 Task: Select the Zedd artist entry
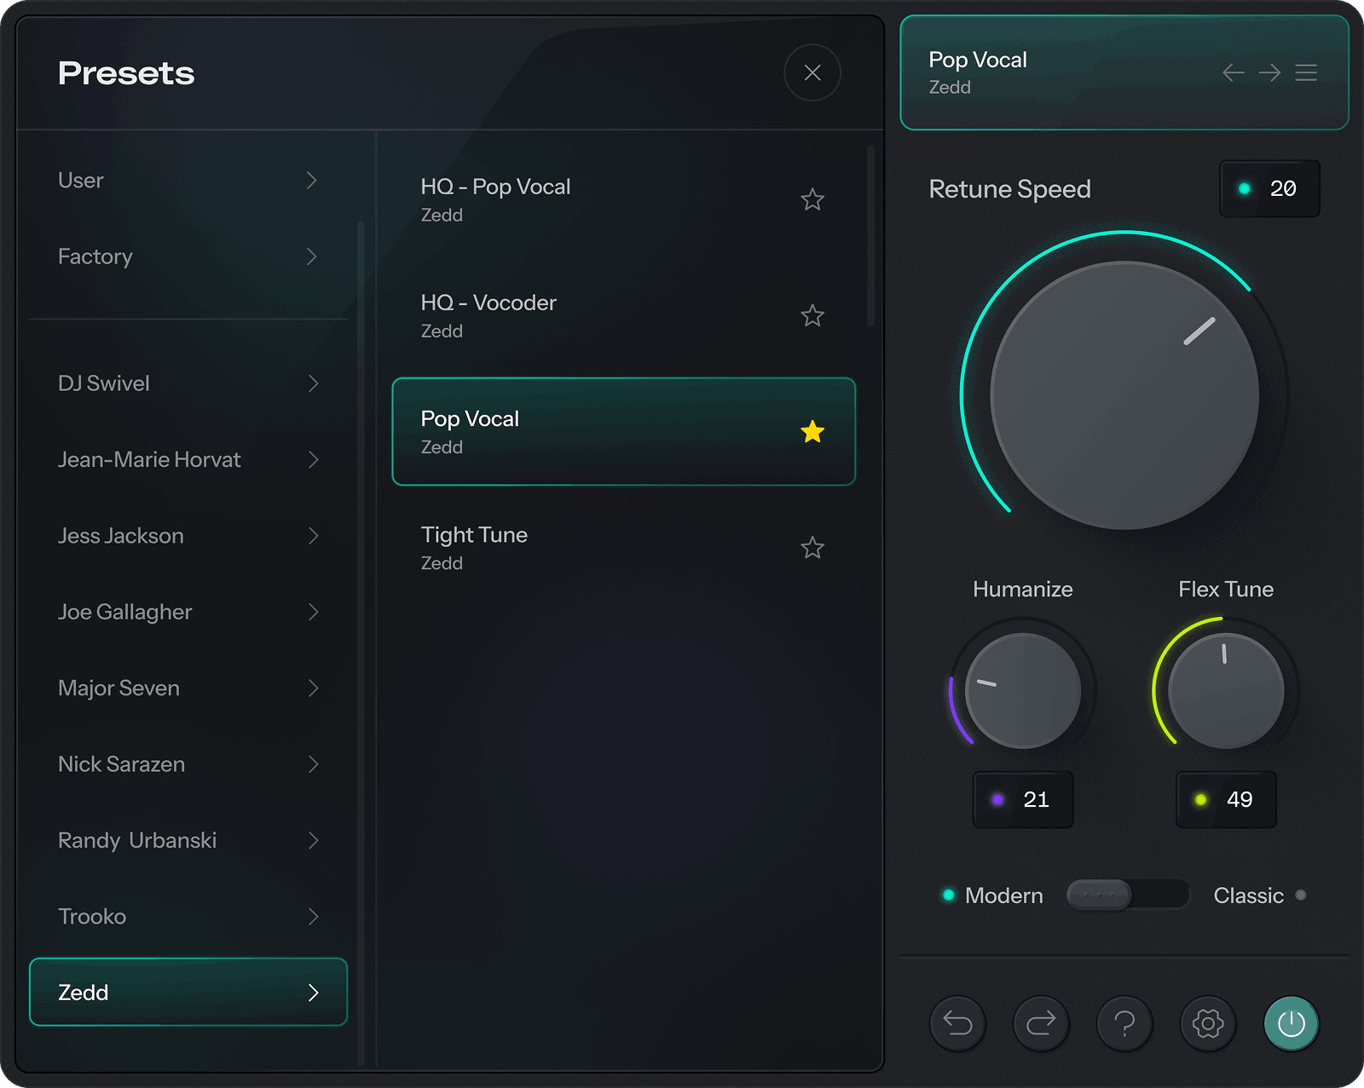coord(188,992)
